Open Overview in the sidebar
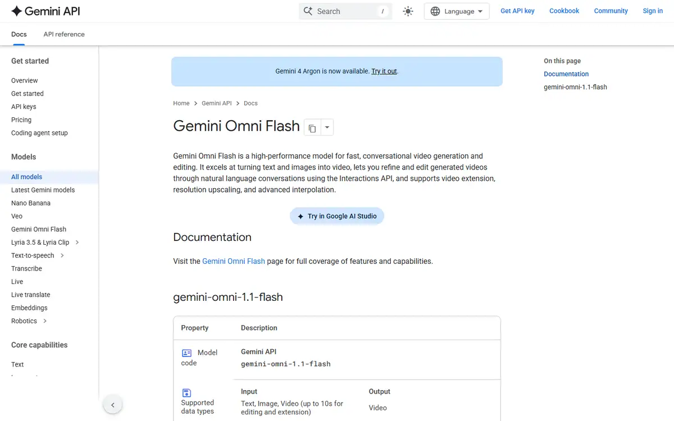Image resolution: width=674 pixels, height=421 pixels. click(x=25, y=80)
